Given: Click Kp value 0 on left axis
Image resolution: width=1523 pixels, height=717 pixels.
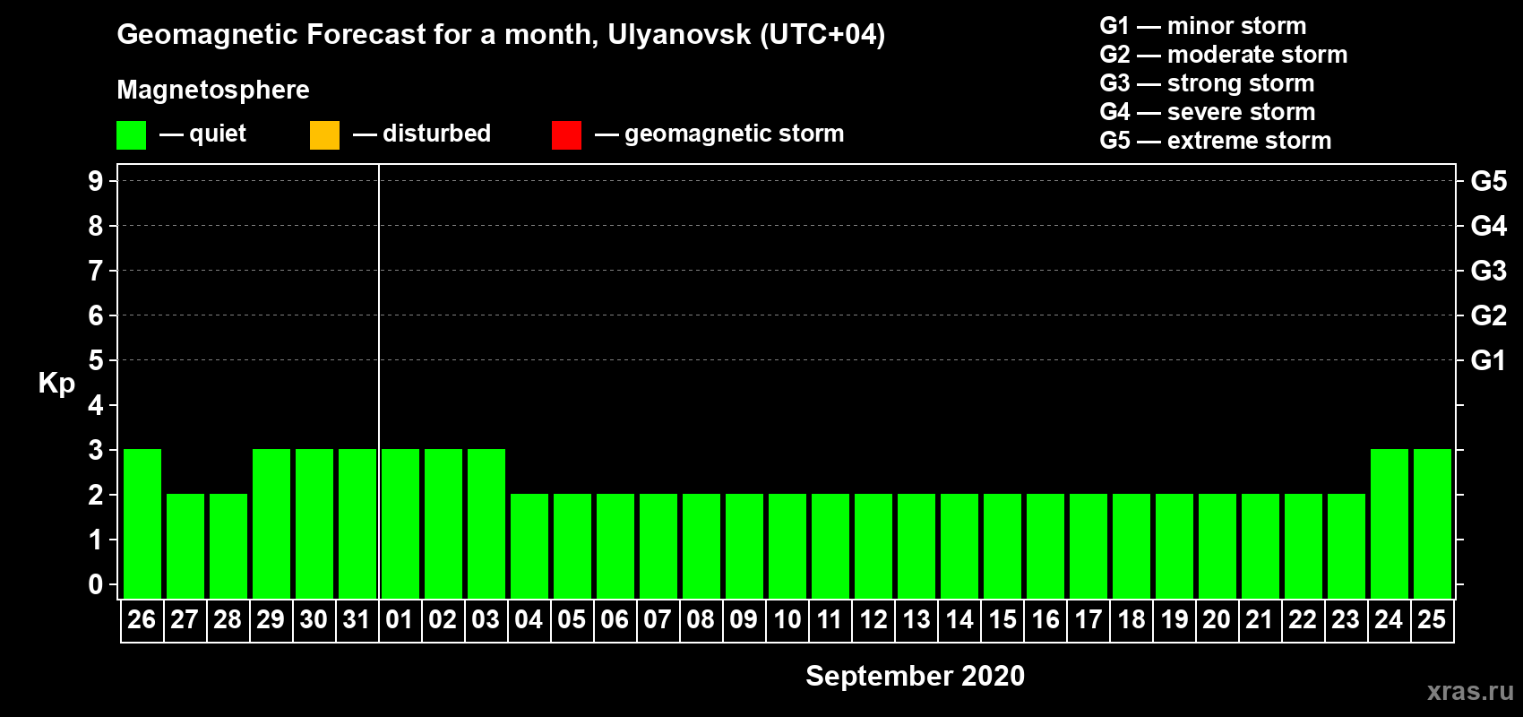Looking at the screenshot, I should pos(96,584).
